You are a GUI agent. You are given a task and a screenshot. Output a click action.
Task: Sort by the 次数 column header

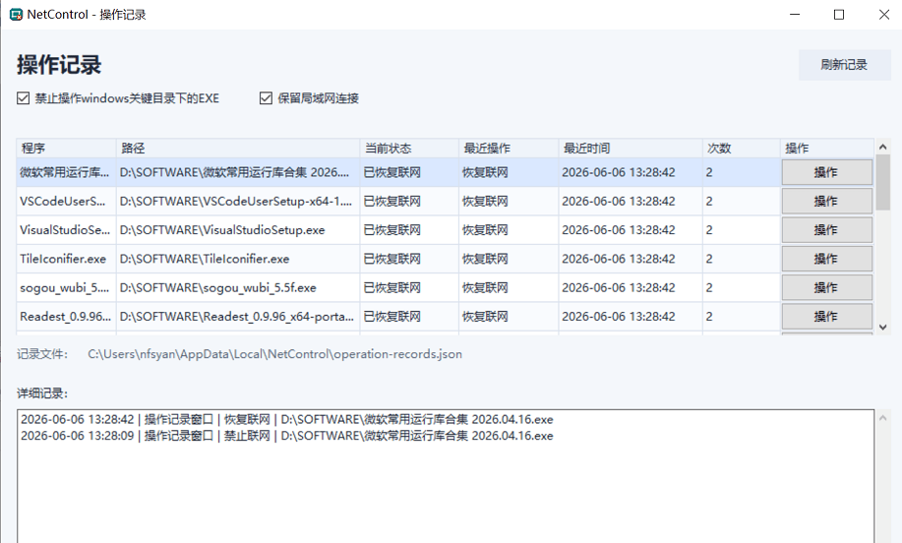click(x=742, y=149)
